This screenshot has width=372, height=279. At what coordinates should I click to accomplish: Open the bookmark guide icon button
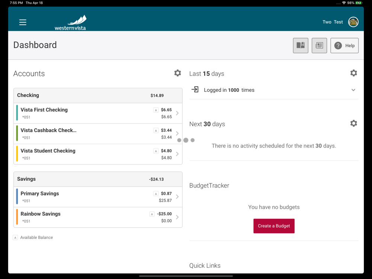301,45
